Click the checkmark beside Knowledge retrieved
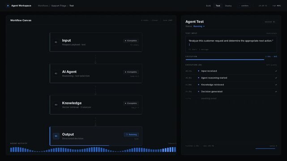Image resolution: width=287 pixels, height=161 pixels. click(276, 85)
